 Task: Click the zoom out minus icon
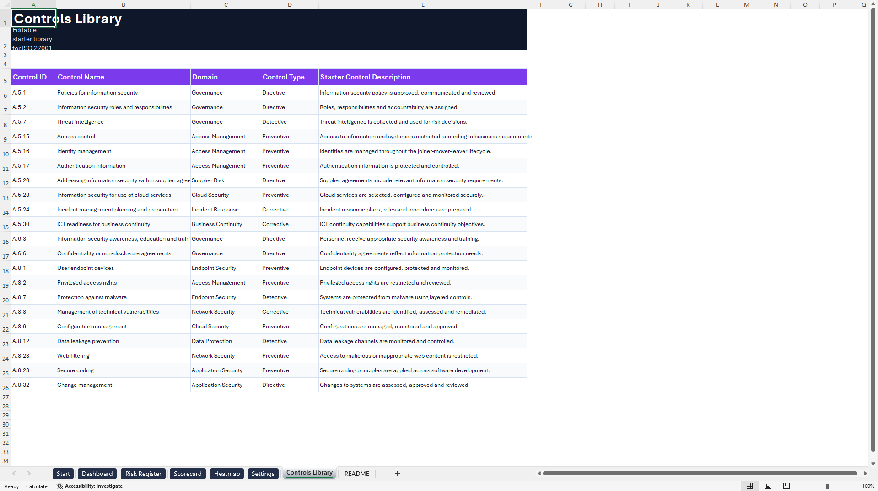click(x=800, y=486)
